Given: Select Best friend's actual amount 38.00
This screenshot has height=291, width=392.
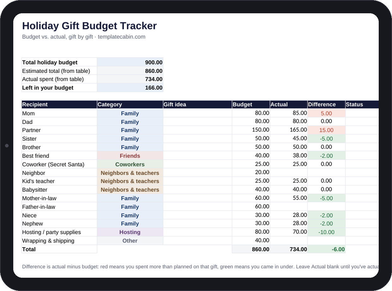Looking at the screenshot, I should 289,156.
